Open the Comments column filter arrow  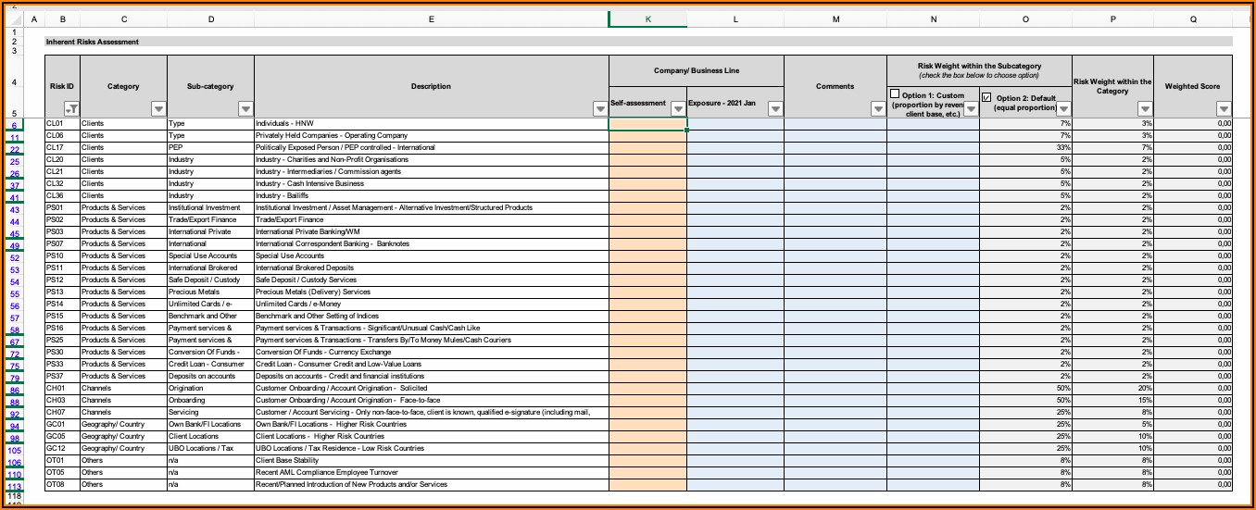pos(878,109)
